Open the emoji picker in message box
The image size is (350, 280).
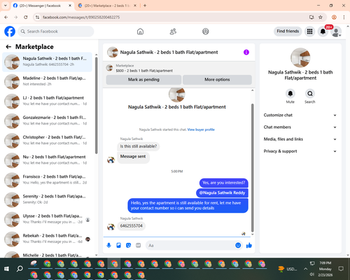238,245
